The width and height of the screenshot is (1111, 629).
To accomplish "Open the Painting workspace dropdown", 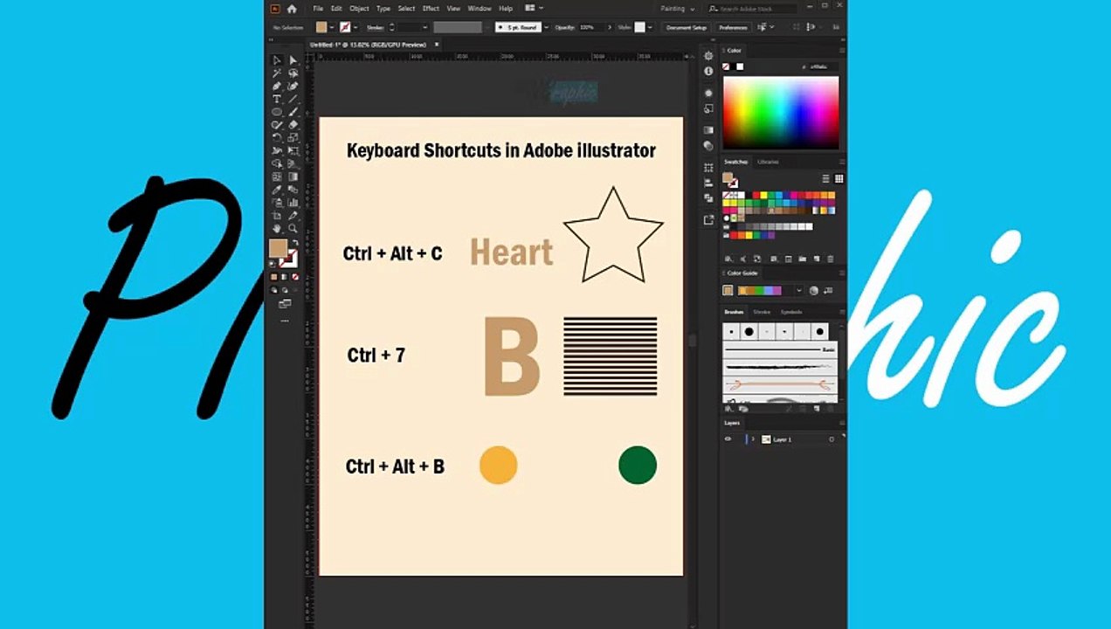I will 678,9.
